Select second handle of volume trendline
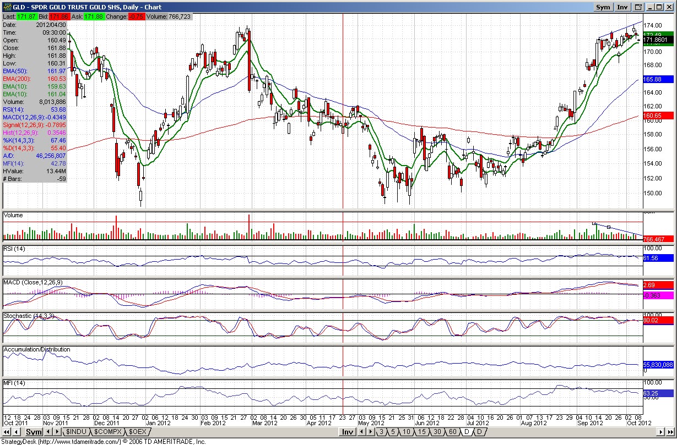 pyautogui.click(x=609, y=227)
